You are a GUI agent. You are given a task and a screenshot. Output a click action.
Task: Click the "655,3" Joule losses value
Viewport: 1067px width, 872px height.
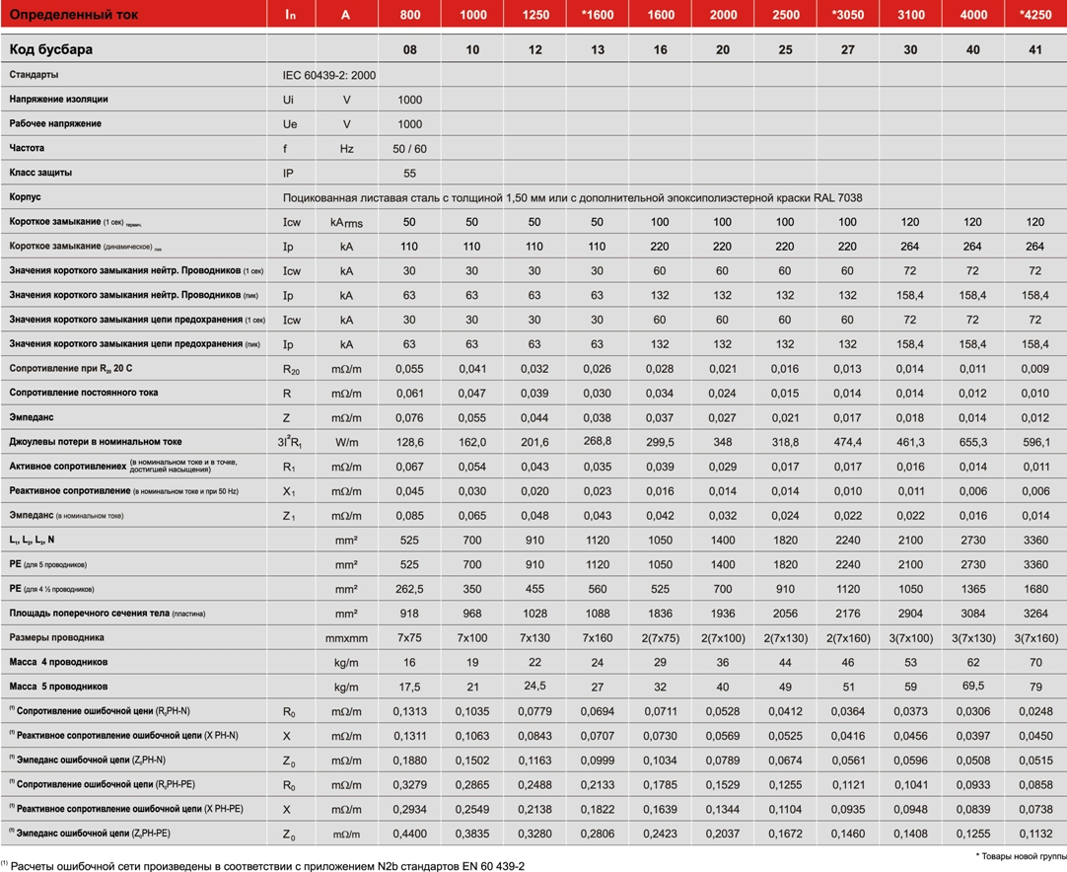click(973, 443)
